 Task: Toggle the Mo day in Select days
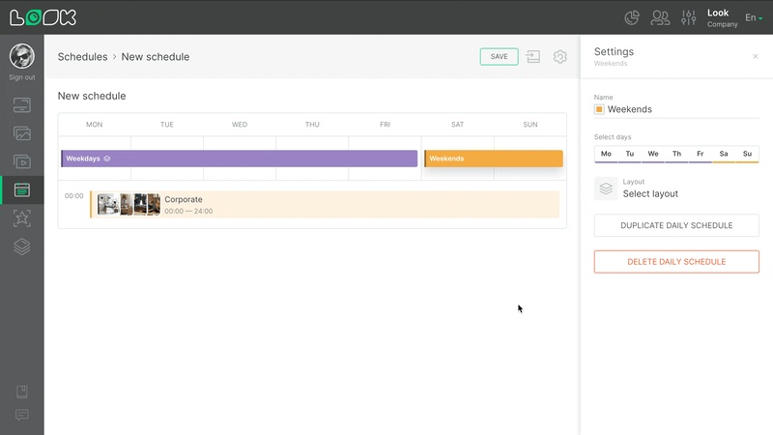point(606,154)
